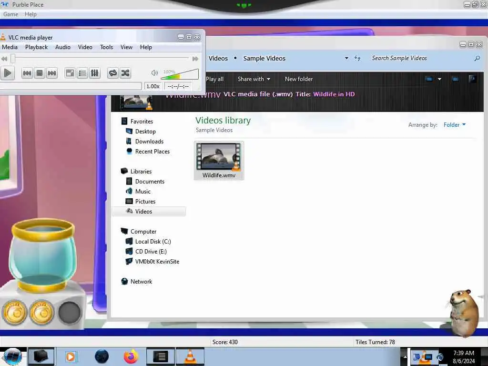Image resolution: width=488 pixels, height=366 pixels.
Task: Select Favorites in navigation pane
Action: pos(142,122)
